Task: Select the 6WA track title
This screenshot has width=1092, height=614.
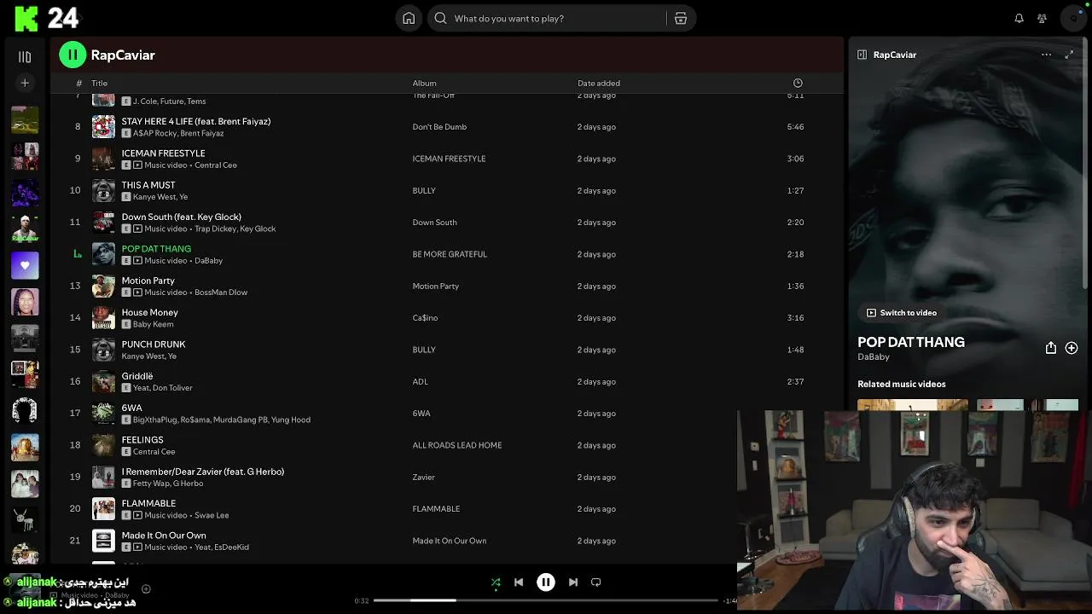Action: (x=131, y=408)
